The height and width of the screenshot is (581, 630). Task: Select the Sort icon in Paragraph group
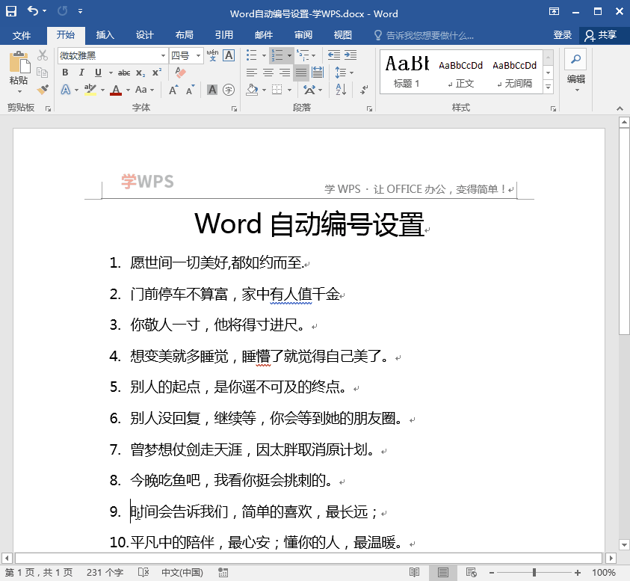(x=340, y=88)
